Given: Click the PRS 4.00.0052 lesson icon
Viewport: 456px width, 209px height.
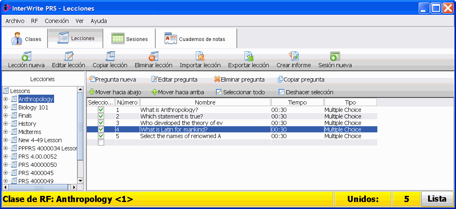Looking at the screenshot, I should 14,156.
